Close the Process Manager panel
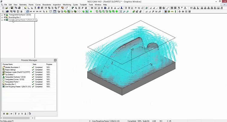Viewport: 227px width, 122px height. click(x=55, y=60)
